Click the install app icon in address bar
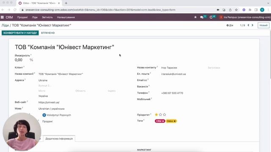 point(224,10)
